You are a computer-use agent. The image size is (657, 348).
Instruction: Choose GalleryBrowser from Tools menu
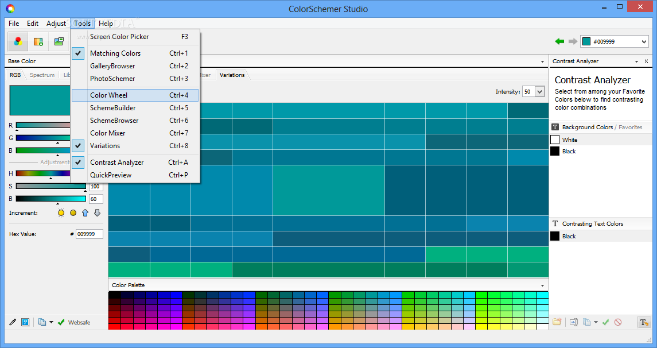pos(135,66)
